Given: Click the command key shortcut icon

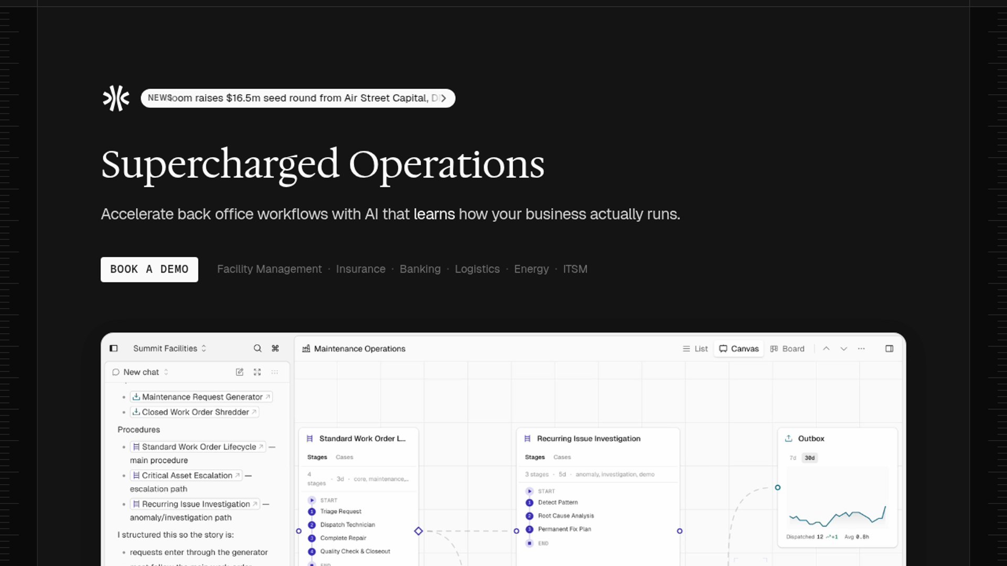Looking at the screenshot, I should pyautogui.click(x=275, y=349).
